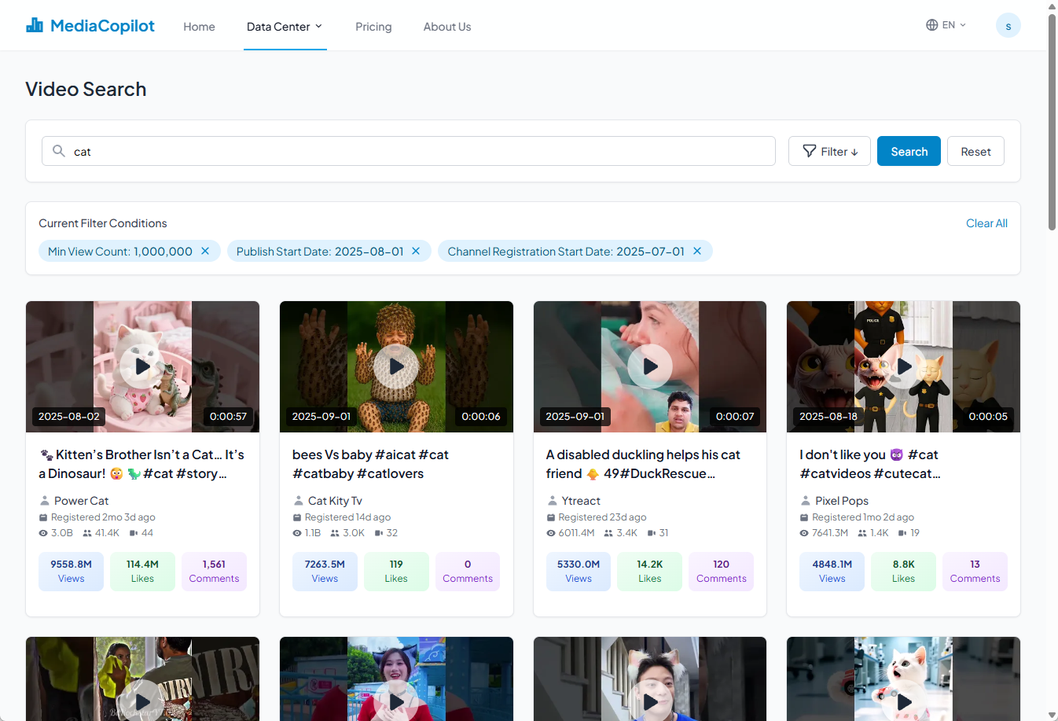
Task: Click the 120 Comments stat box
Action: (721, 572)
